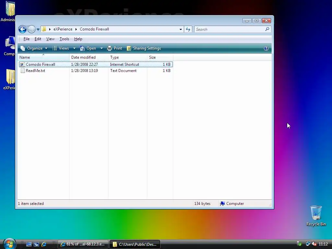Expand the Views dropdown arrow
The height and width of the screenshot is (249, 332).
[74, 48]
